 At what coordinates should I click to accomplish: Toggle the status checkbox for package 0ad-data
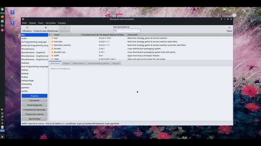pos(50,41)
